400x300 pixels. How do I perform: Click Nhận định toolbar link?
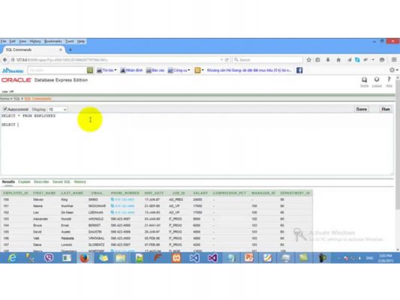click(131, 70)
